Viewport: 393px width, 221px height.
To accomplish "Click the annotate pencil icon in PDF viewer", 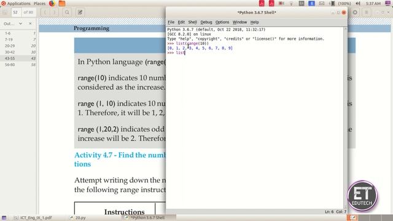I will click(x=80, y=12).
